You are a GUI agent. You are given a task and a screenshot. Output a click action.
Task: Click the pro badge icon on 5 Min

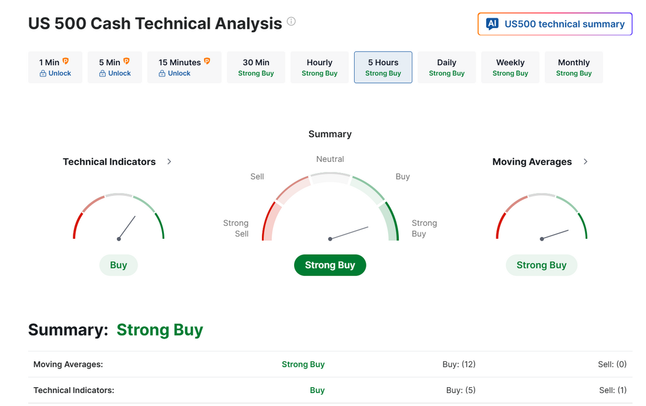pos(126,61)
